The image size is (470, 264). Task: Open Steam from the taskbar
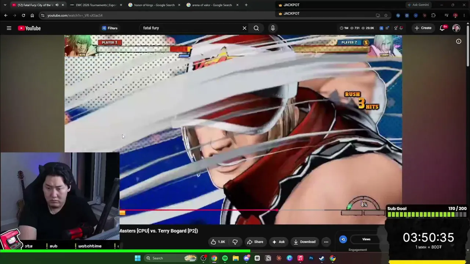tap(322, 258)
